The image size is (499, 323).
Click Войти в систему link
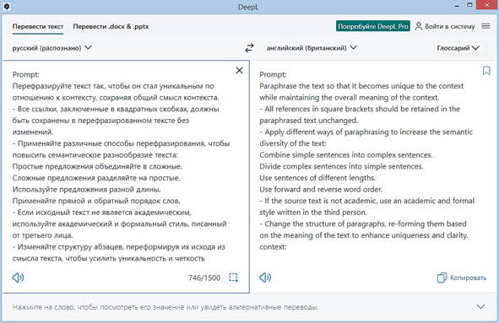tap(450, 26)
